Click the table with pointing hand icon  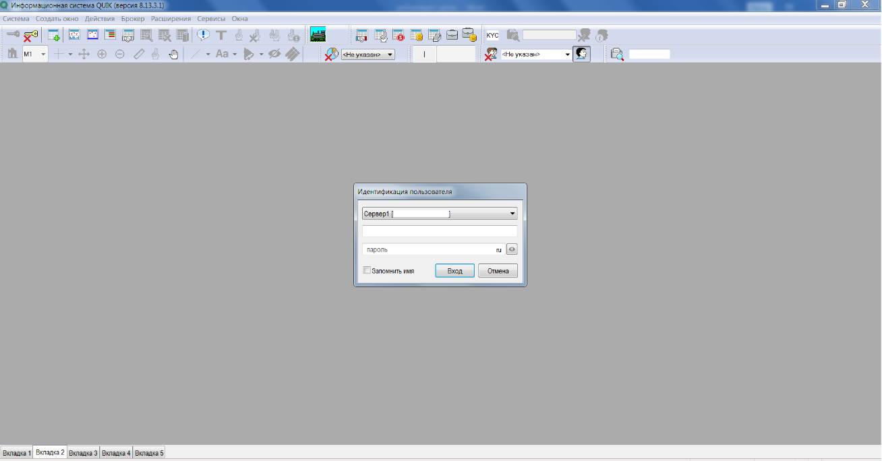[381, 34]
